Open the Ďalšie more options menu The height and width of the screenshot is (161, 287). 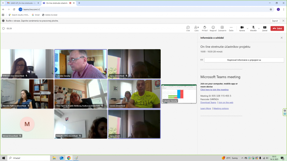coord(231,28)
